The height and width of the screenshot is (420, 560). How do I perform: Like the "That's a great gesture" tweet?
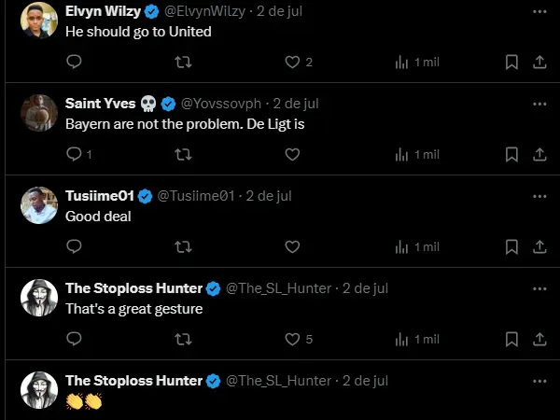point(292,339)
